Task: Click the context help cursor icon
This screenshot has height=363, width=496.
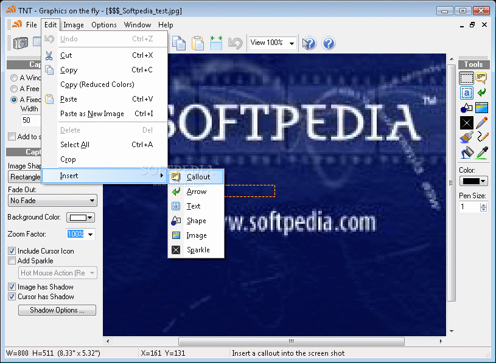Action: [309, 43]
